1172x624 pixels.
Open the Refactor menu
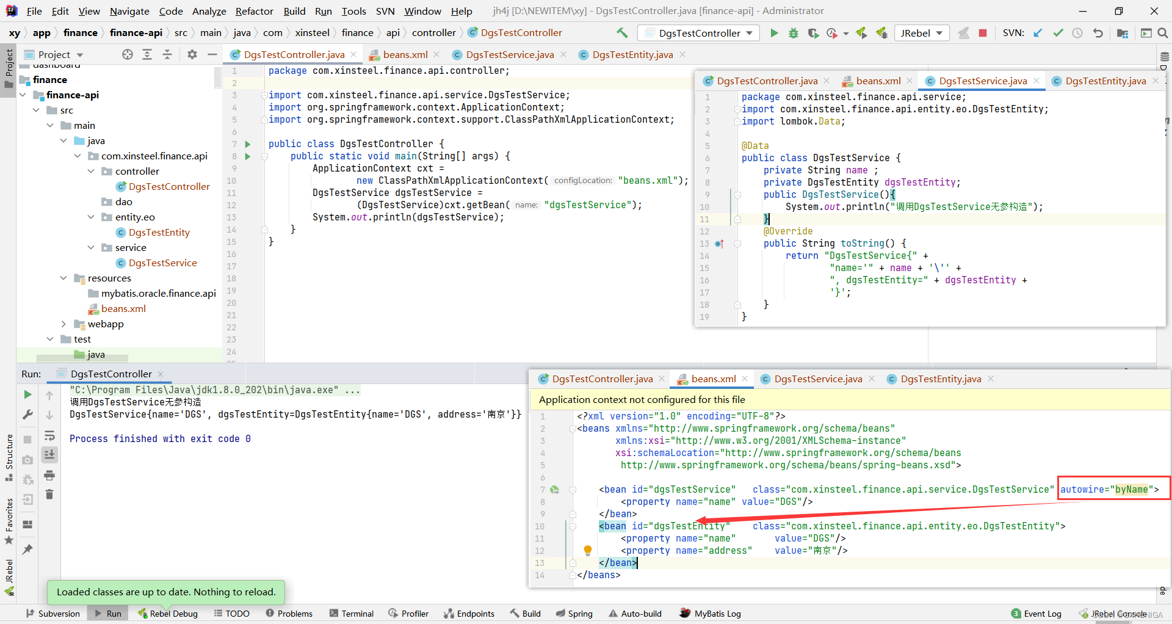(254, 11)
